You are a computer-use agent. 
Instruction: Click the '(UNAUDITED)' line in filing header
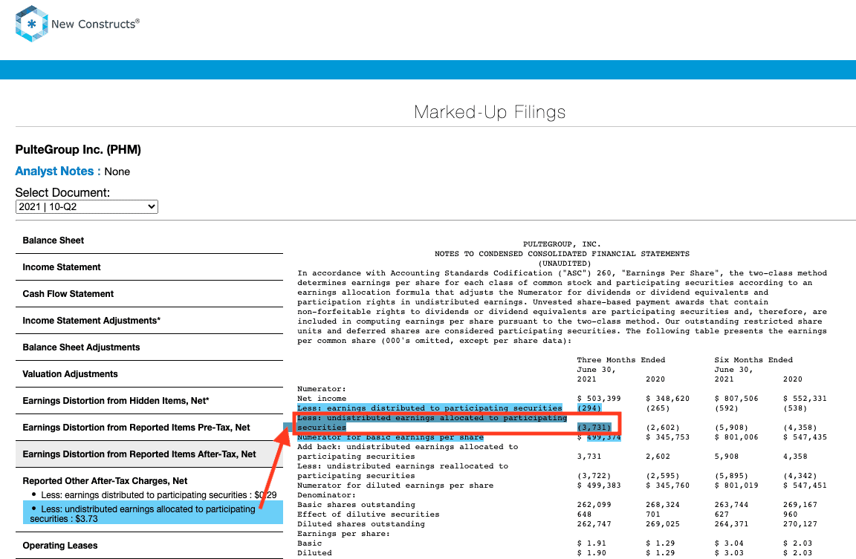tap(565, 264)
